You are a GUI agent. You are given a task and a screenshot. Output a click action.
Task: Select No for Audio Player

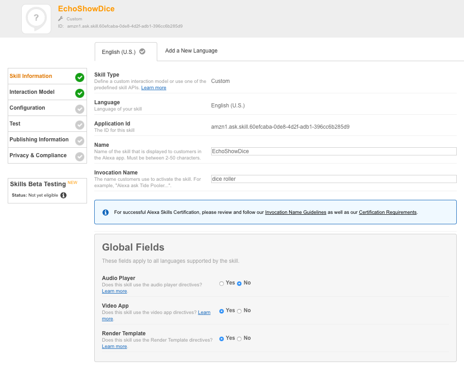tap(239, 284)
